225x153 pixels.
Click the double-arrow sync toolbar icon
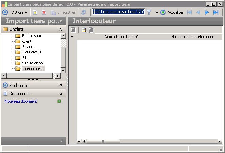tap(84, 12)
